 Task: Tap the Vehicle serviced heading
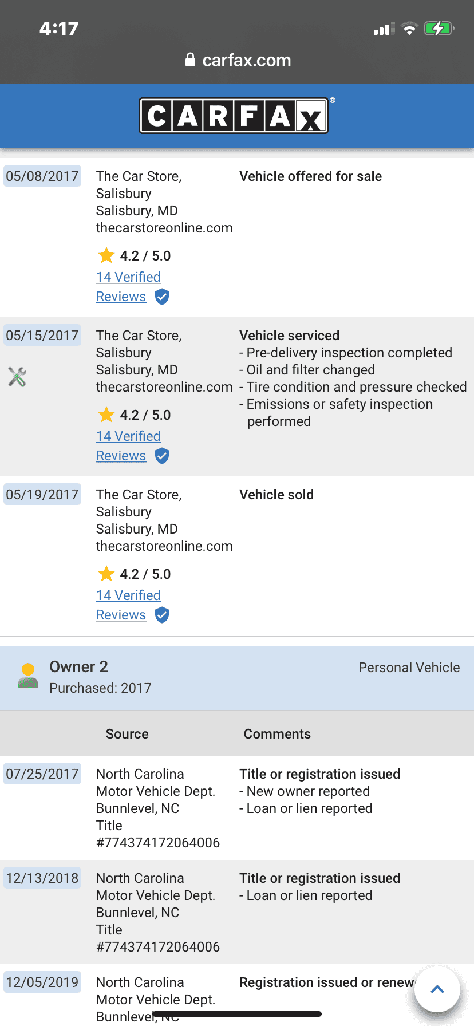289,336
